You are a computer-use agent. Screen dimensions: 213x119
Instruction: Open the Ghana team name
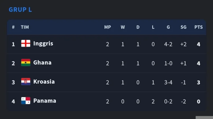[42, 63]
